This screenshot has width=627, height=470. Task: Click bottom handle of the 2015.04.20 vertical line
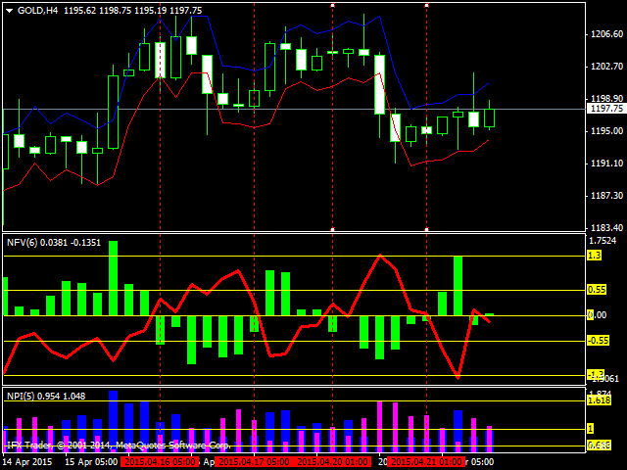(x=333, y=229)
